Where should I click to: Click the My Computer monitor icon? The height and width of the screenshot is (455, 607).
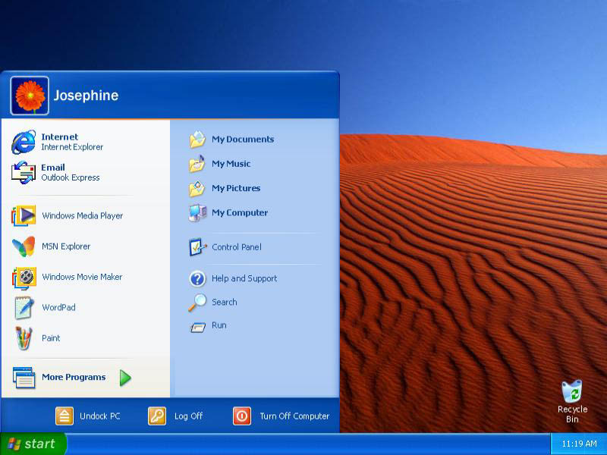[197, 213]
